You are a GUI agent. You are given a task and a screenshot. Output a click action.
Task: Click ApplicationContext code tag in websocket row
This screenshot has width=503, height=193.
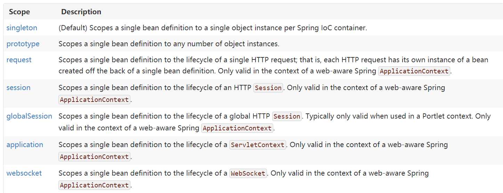95,185
